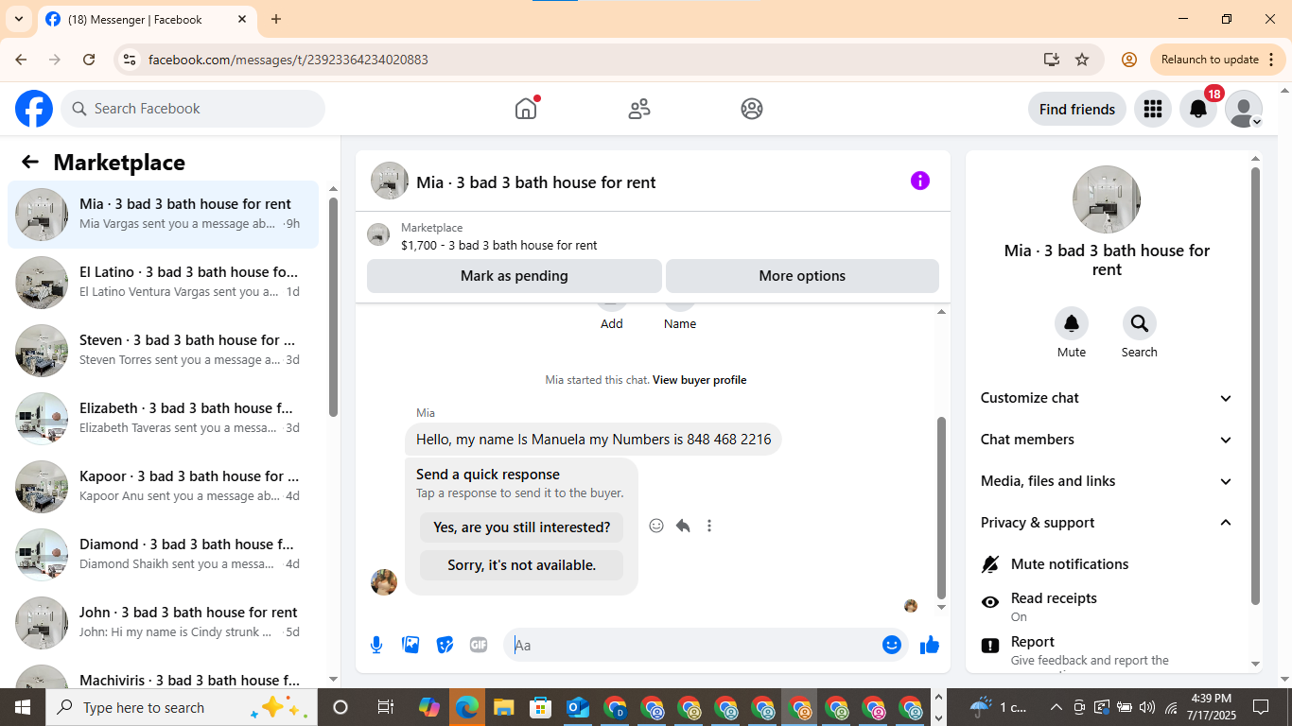Expand Customize chat section

pos(1107,398)
